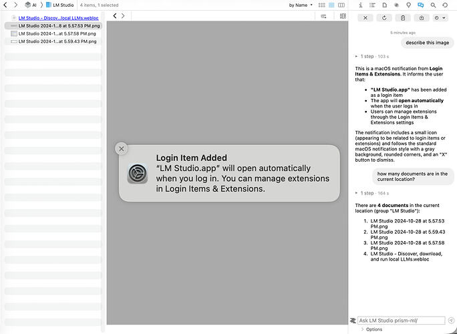Screen dimensions: 457x334
Task: Open the 'by Name' sort dropdown
Action: 301,5
